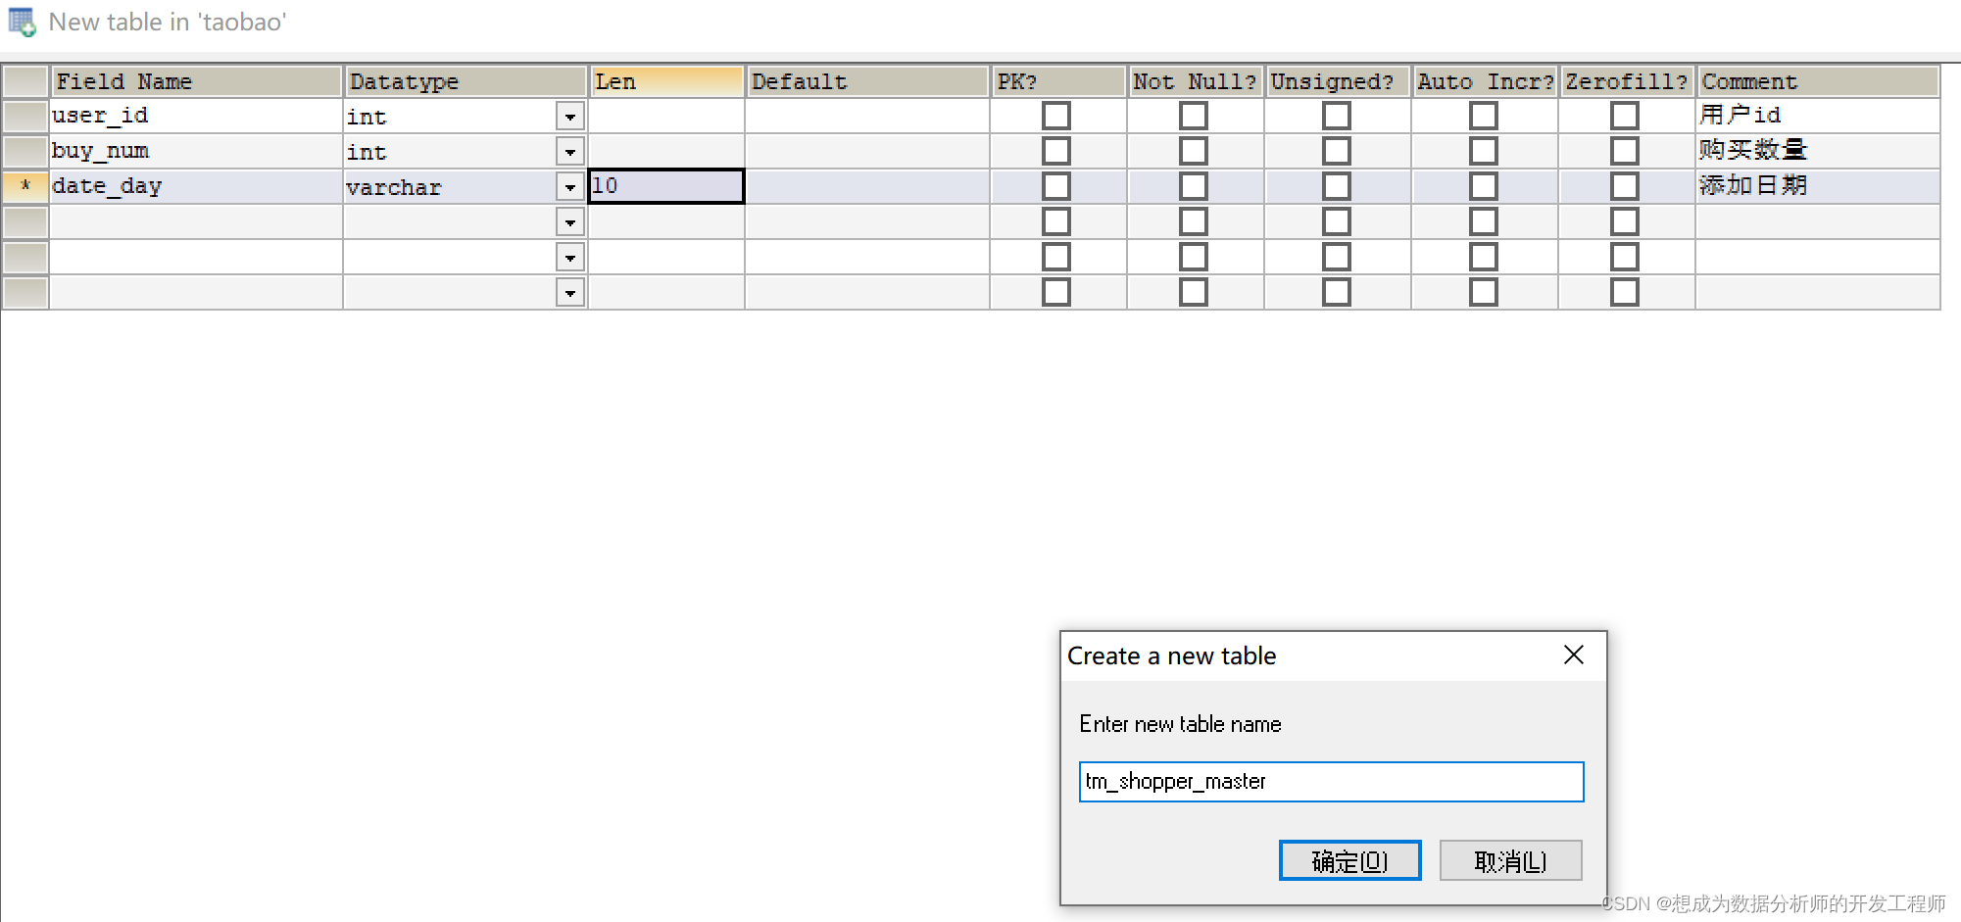Select the user_id row header
Viewport: 1961px width, 922px height.
pos(25,116)
